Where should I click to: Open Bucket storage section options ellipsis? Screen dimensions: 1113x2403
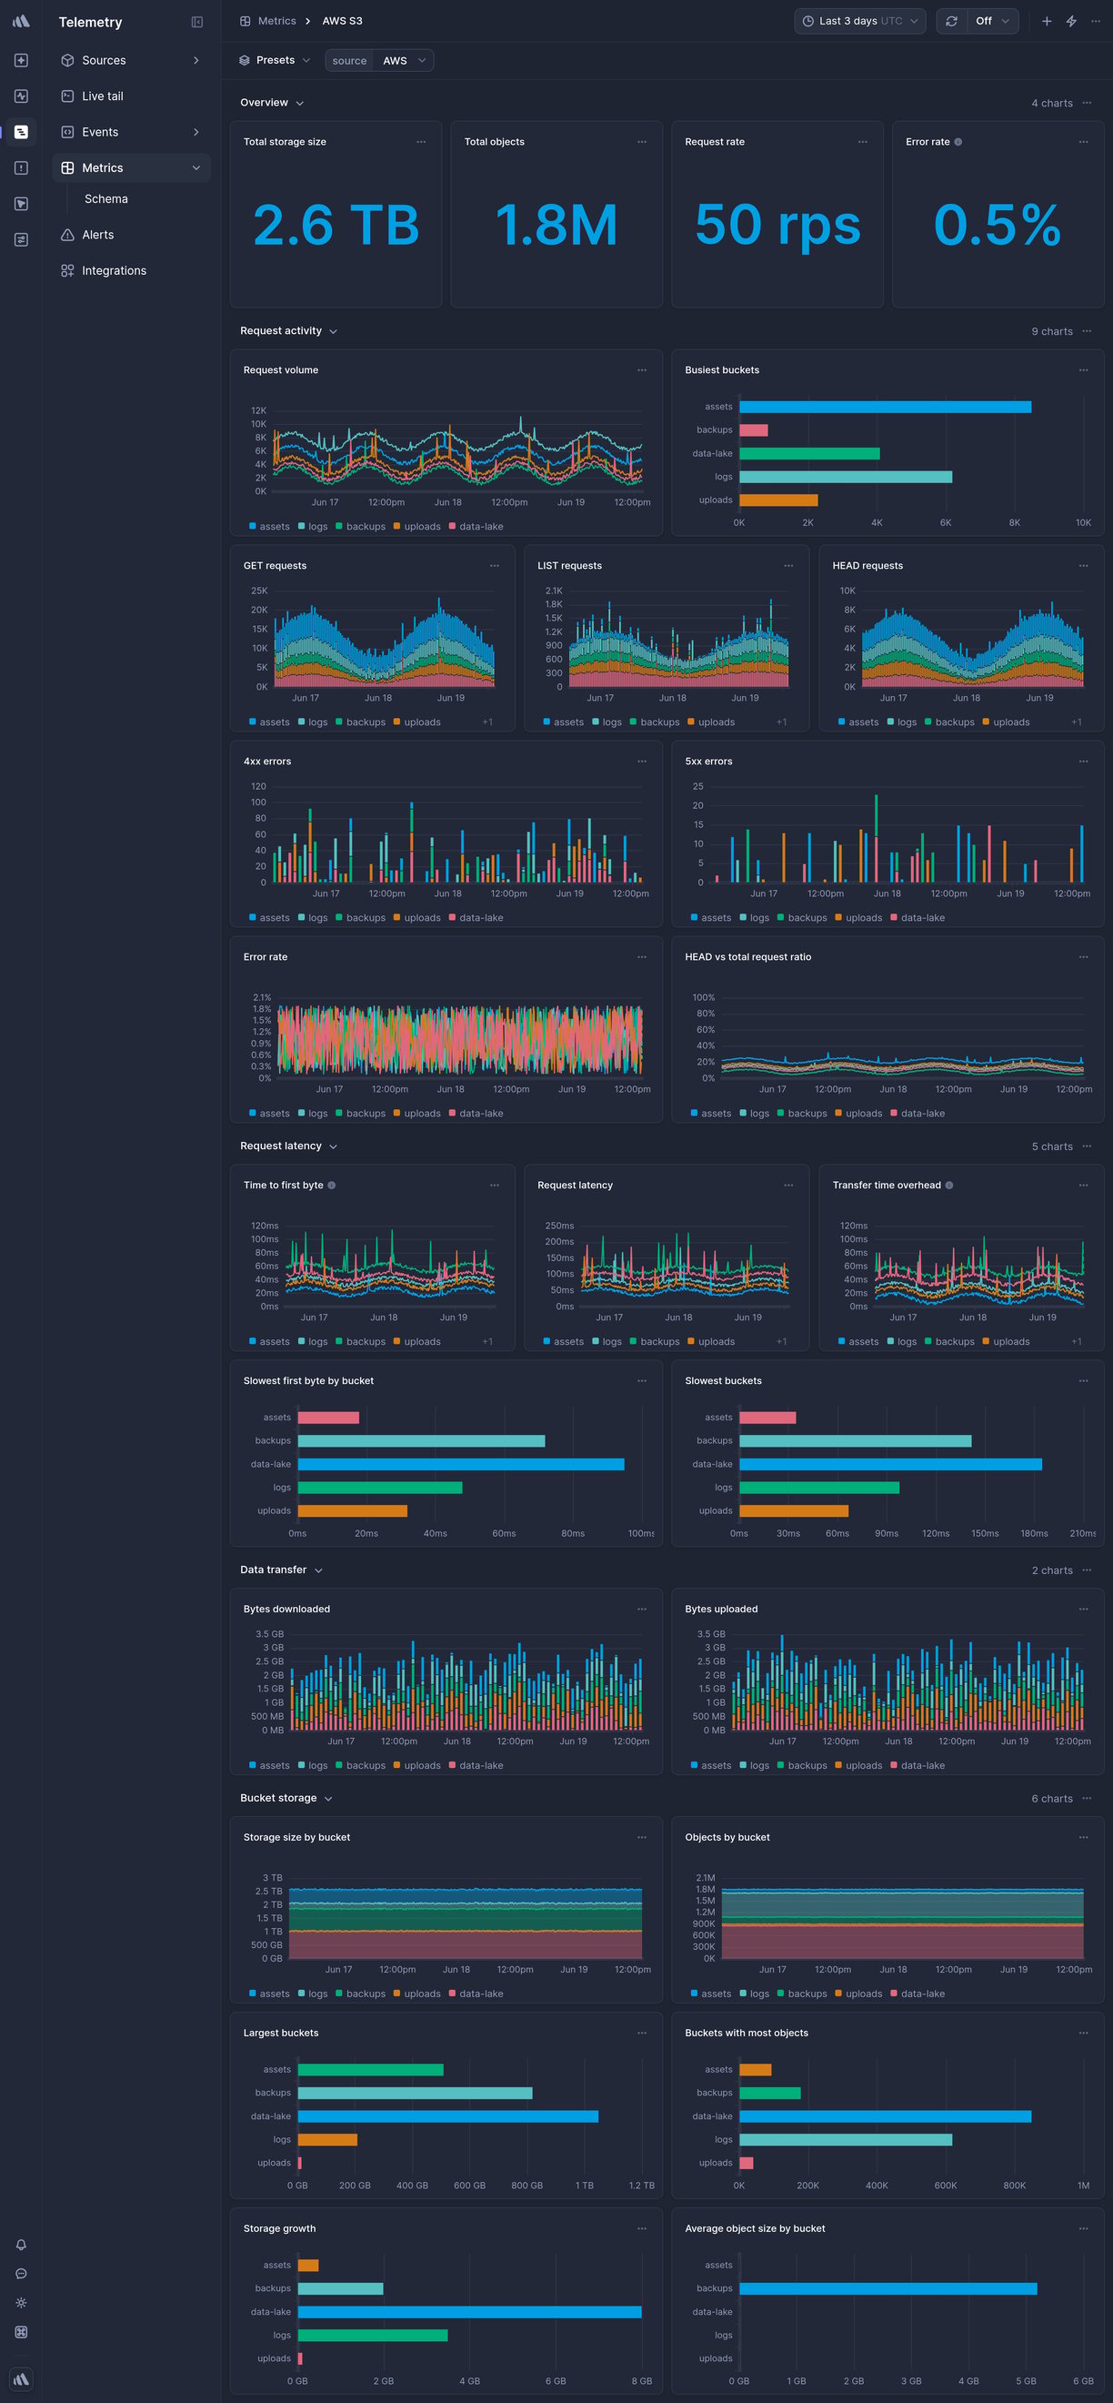(x=1087, y=1798)
